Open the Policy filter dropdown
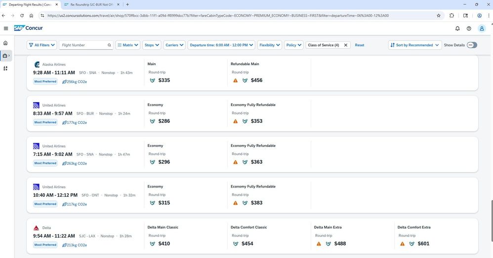 coord(293,45)
